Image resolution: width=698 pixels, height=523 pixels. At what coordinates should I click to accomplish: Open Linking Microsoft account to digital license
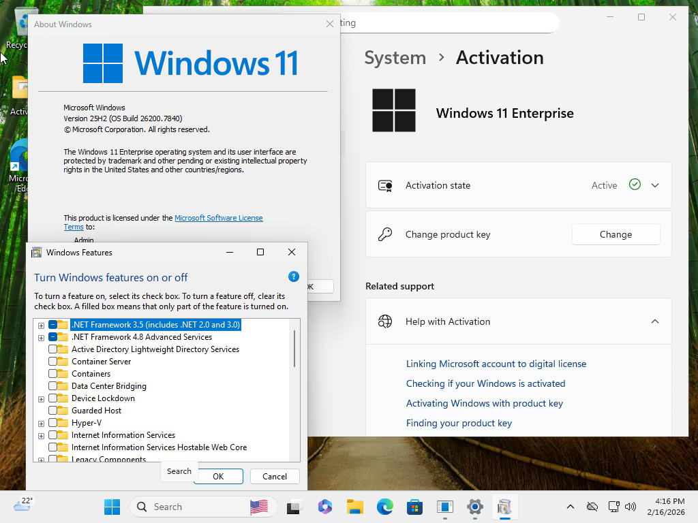click(x=496, y=364)
